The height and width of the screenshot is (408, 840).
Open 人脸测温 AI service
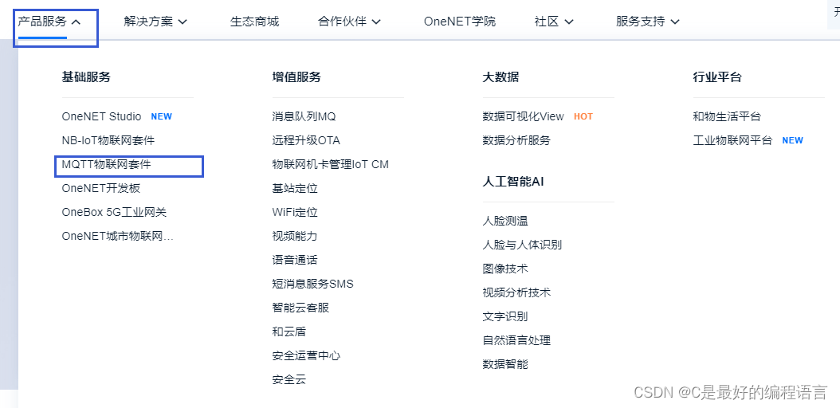tap(505, 221)
